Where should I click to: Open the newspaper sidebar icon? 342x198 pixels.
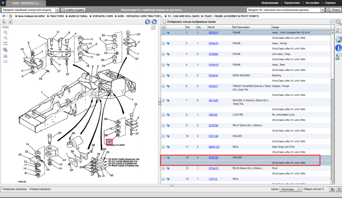(339, 31)
